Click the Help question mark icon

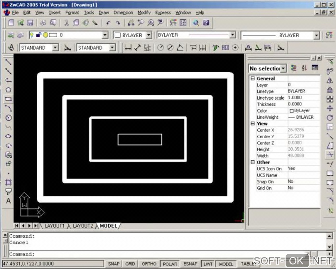tap(206, 22)
